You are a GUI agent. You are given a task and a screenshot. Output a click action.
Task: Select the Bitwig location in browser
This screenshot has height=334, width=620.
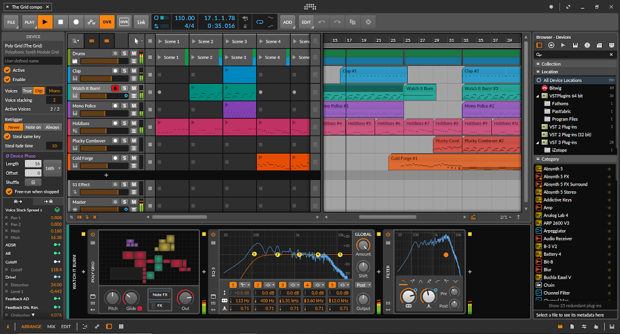tap(575, 88)
